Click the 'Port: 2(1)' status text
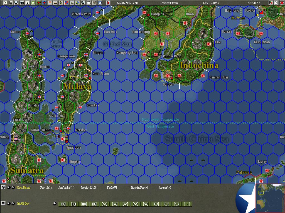Image resolution: width=285 pixels, height=213 pixels. point(46,187)
